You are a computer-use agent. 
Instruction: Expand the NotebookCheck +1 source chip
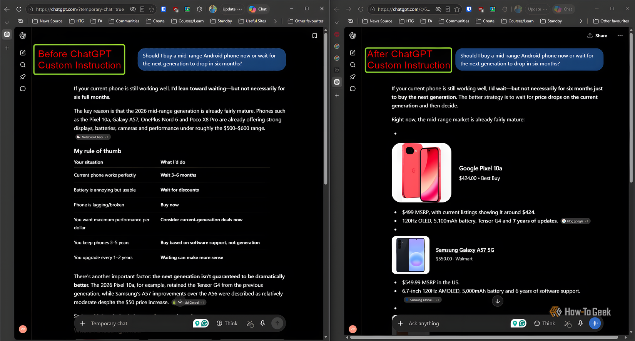[x=93, y=137]
